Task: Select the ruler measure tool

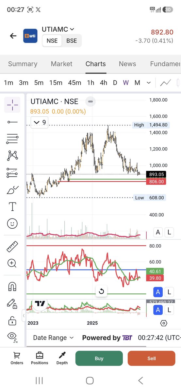Action: tap(12, 246)
